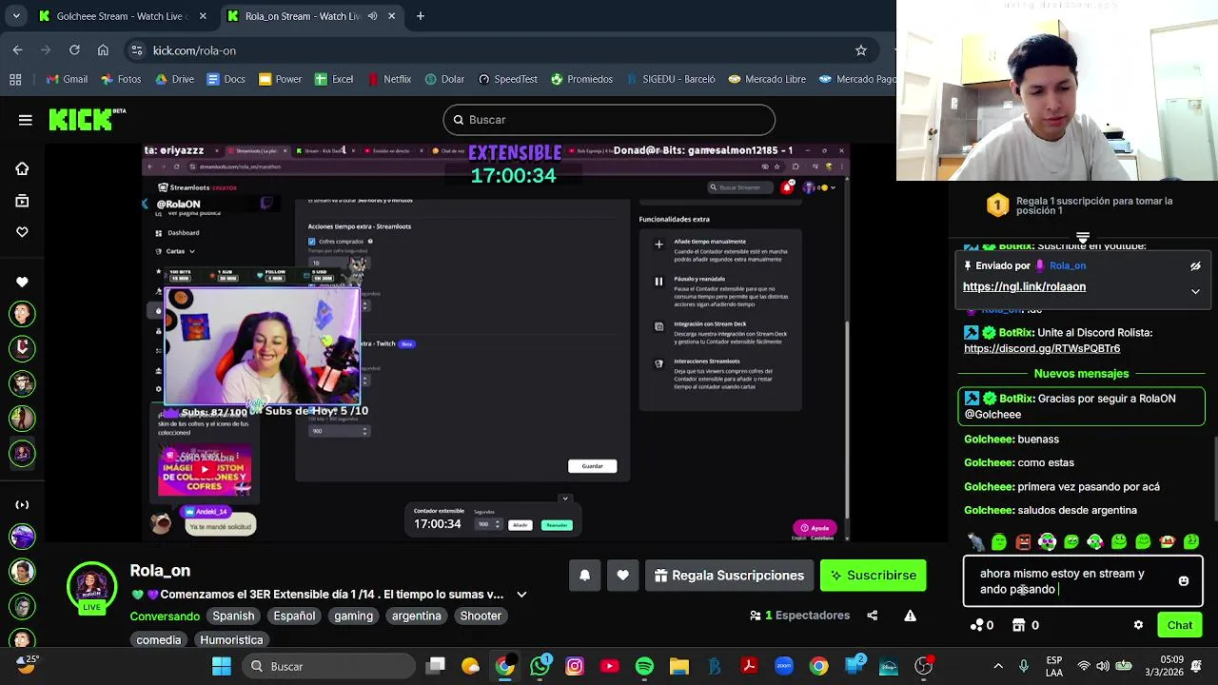Open the emoji picker in chat

click(1183, 581)
